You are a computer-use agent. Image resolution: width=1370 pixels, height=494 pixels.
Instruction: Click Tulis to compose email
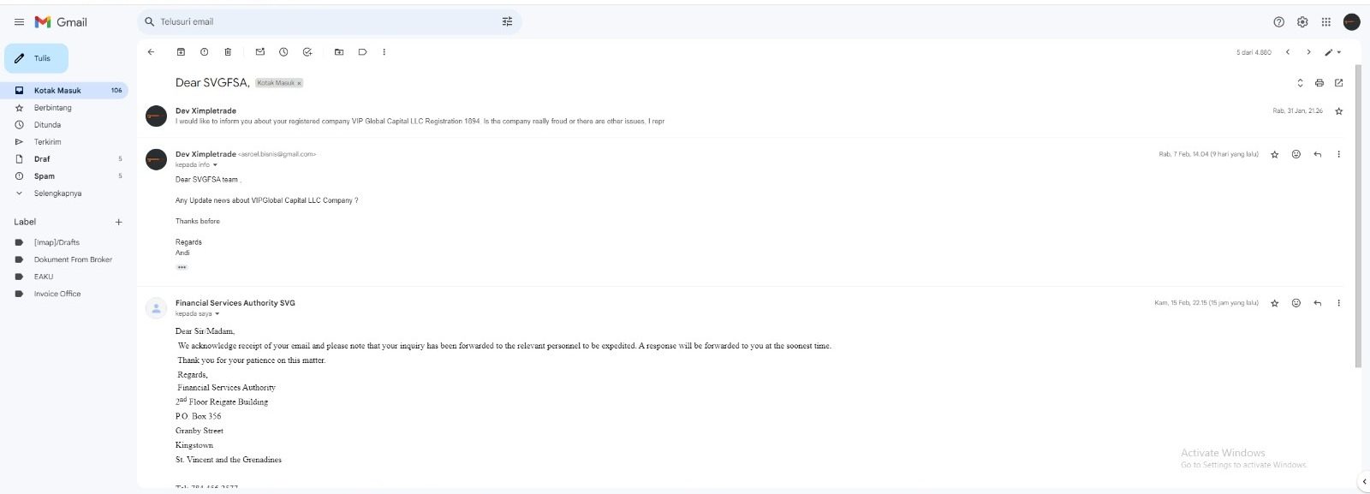click(x=36, y=58)
